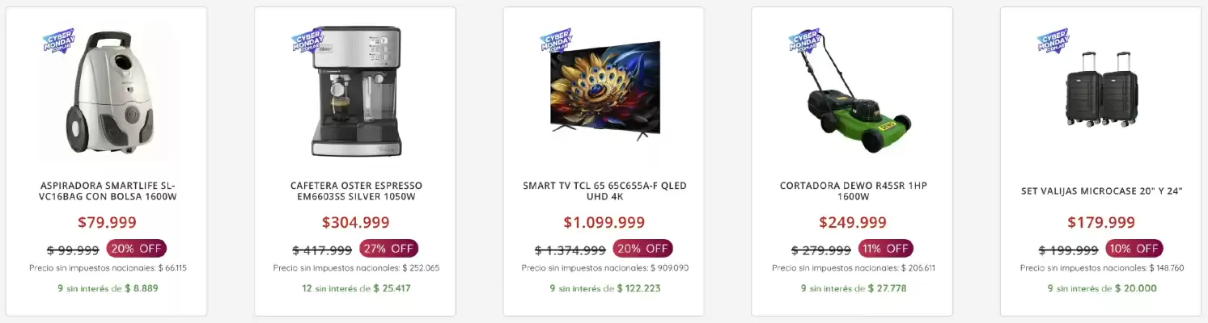Click the 10% OFF badge on luggage set
The image size is (1208, 323).
pos(1134,249)
